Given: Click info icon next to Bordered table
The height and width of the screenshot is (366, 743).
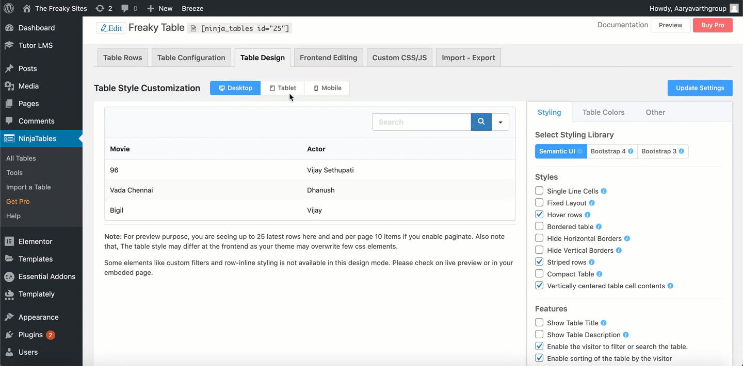Looking at the screenshot, I should (x=599, y=226).
